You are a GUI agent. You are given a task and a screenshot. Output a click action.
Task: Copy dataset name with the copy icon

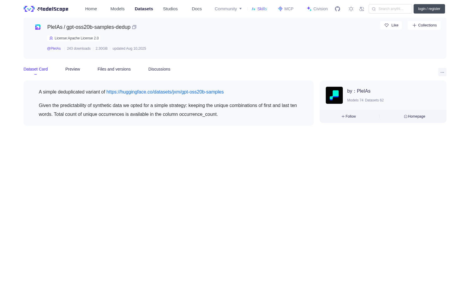(134, 27)
